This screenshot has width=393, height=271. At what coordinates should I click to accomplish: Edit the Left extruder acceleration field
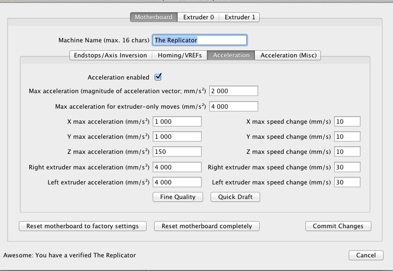pos(177,182)
